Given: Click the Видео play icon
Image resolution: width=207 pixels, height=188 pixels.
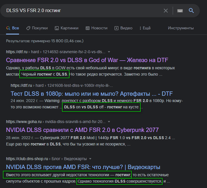Looking at the screenshot, I should tap(116, 28).
